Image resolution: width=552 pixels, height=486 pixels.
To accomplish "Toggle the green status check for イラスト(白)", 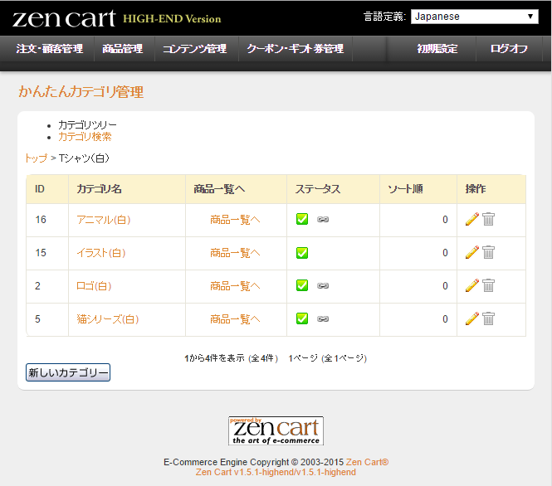I will point(302,253).
